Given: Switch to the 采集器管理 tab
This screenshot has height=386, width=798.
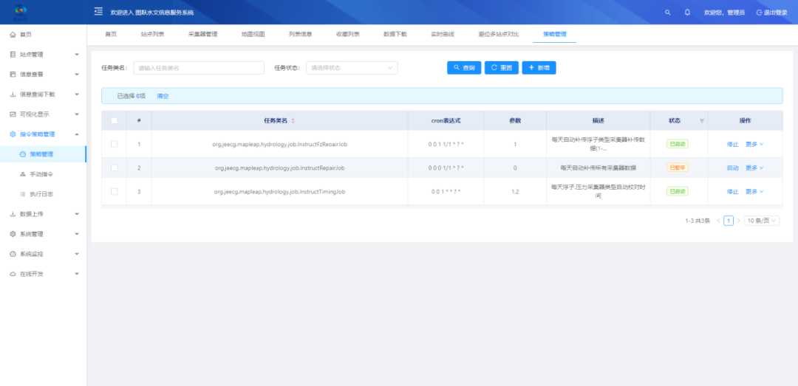Looking at the screenshot, I should pos(202,35).
